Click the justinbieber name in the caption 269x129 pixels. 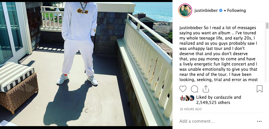pyautogui.click(x=191, y=28)
